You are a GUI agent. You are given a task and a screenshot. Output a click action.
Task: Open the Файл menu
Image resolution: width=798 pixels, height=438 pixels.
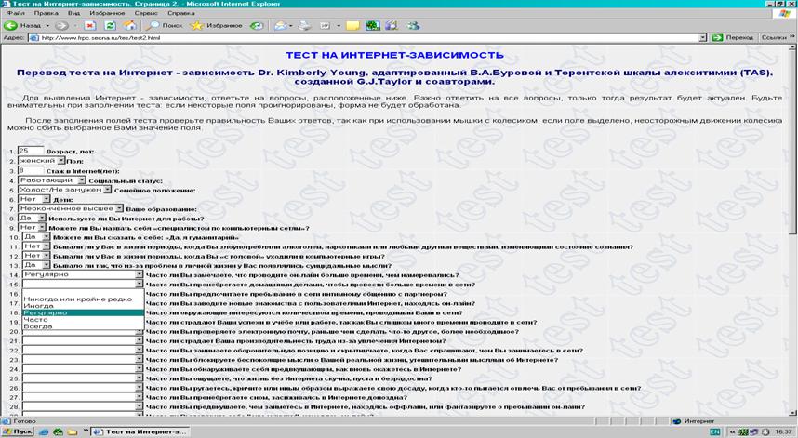pos(16,13)
